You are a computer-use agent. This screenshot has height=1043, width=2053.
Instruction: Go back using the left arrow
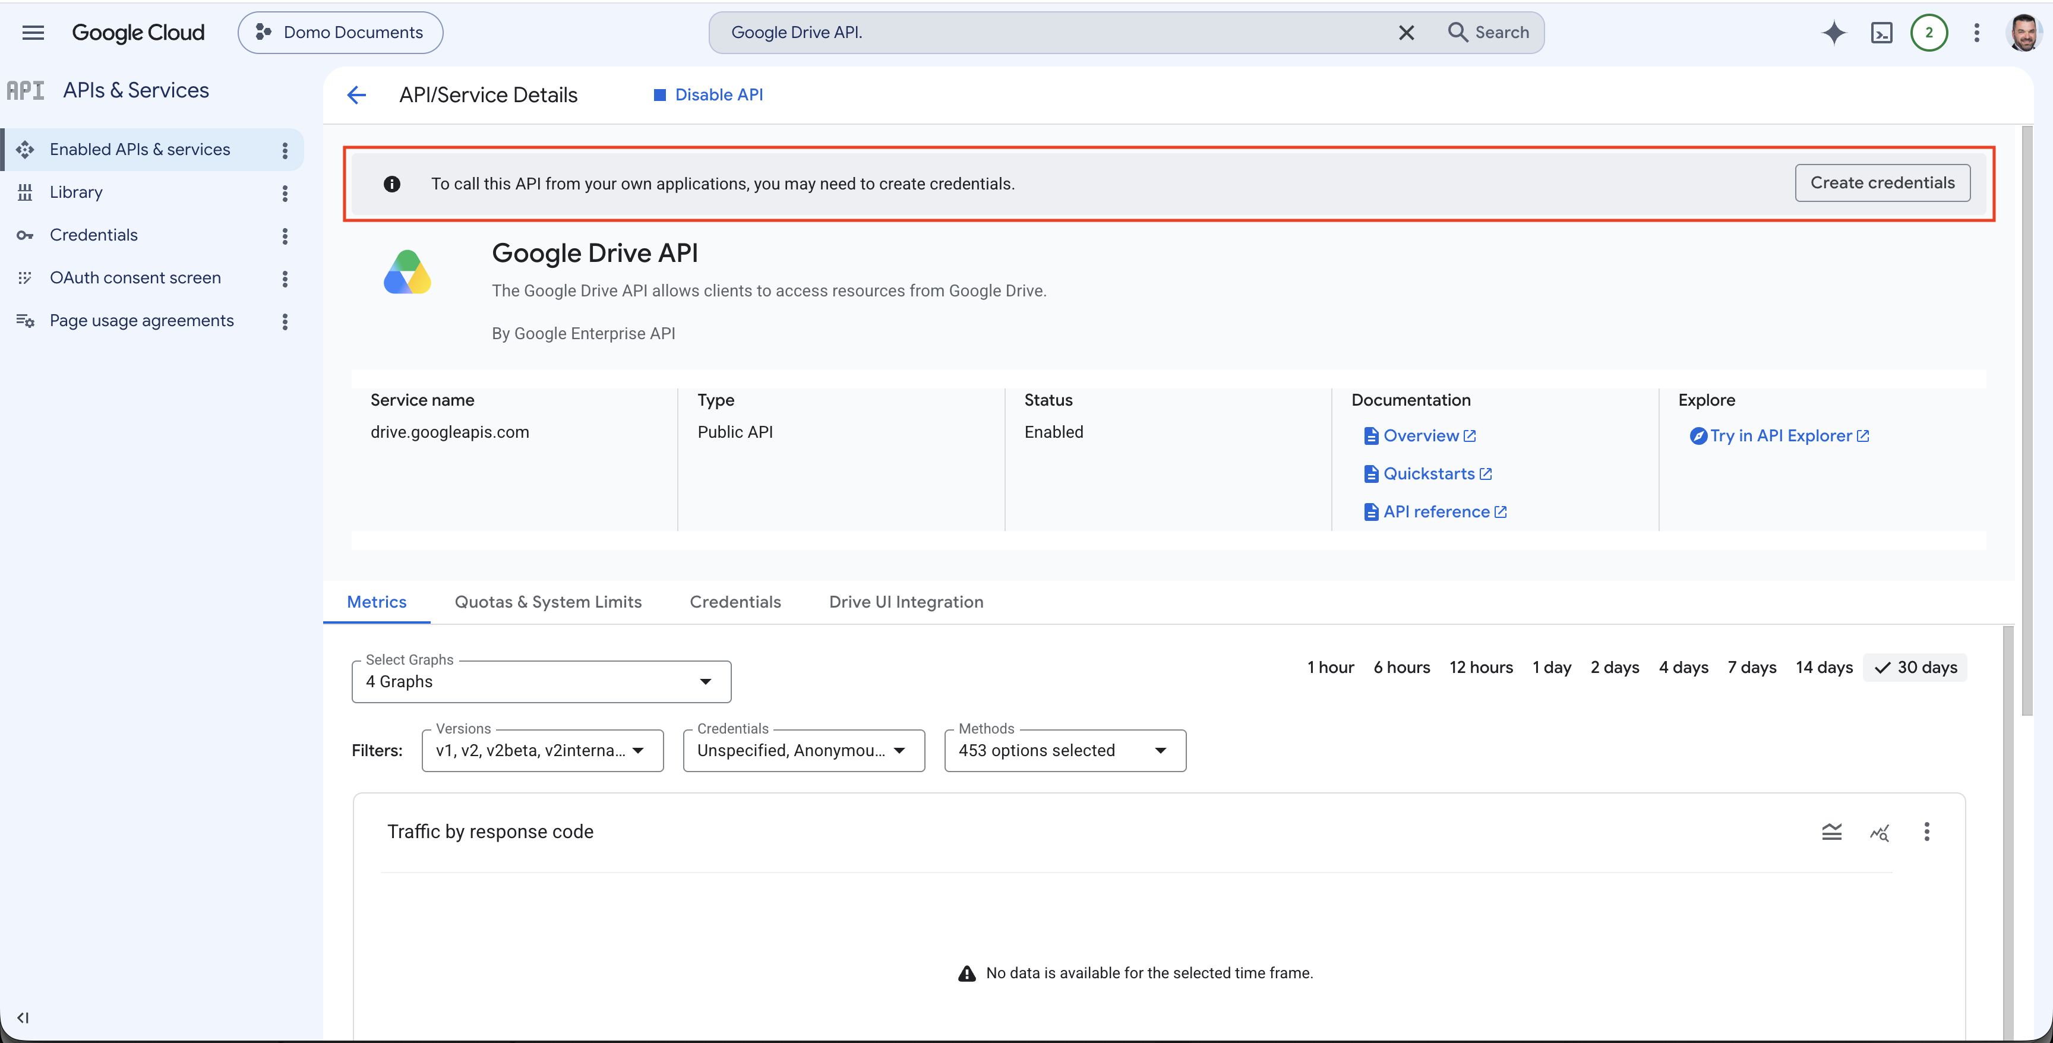356,95
